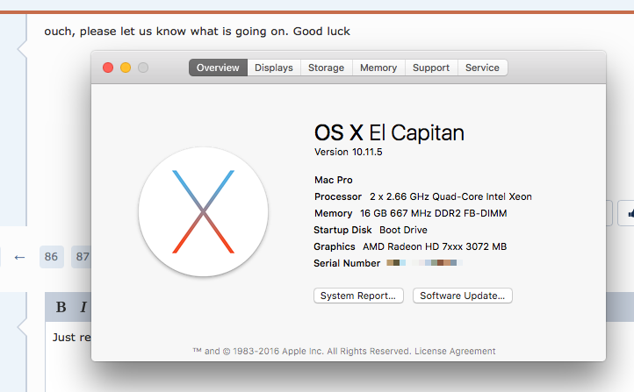Click the 'Serial Number' label
634x392 pixels.
click(x=347, y=263)
